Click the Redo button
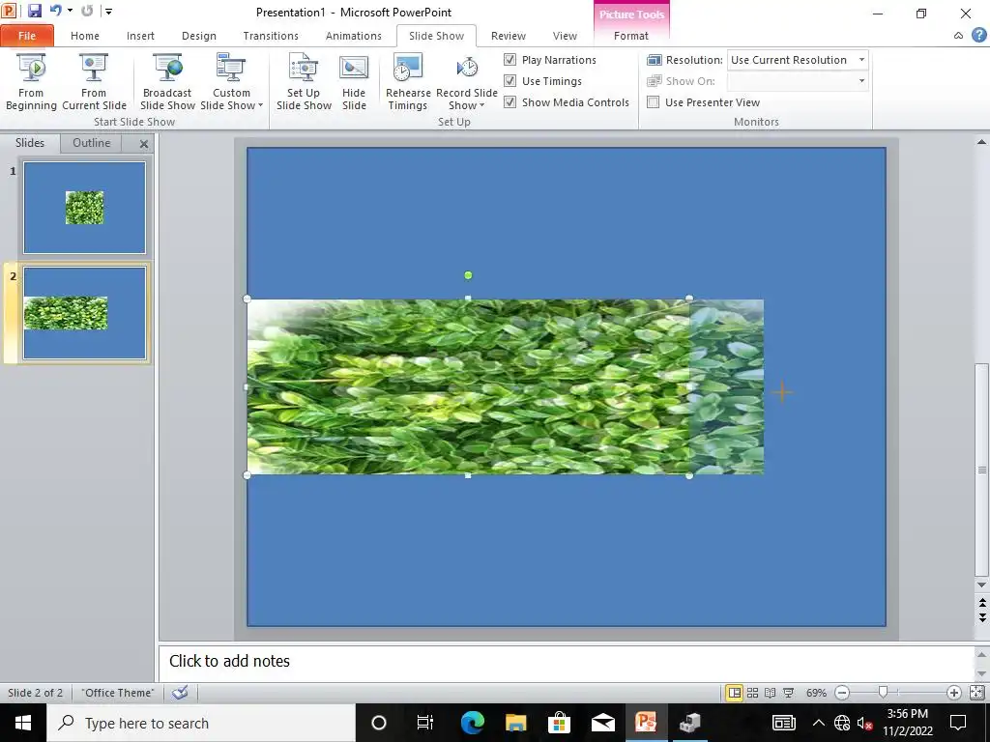990x742 pixels. tap(87, 11)
